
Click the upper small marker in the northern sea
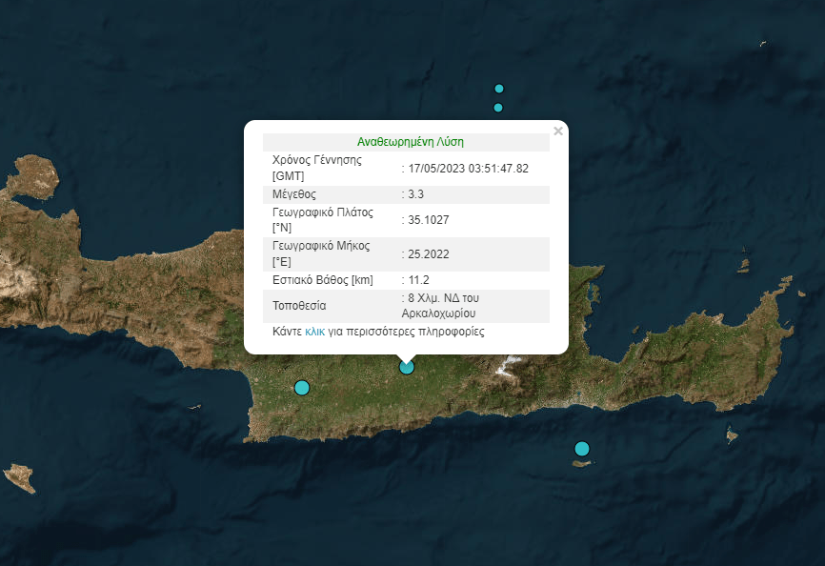498,89
